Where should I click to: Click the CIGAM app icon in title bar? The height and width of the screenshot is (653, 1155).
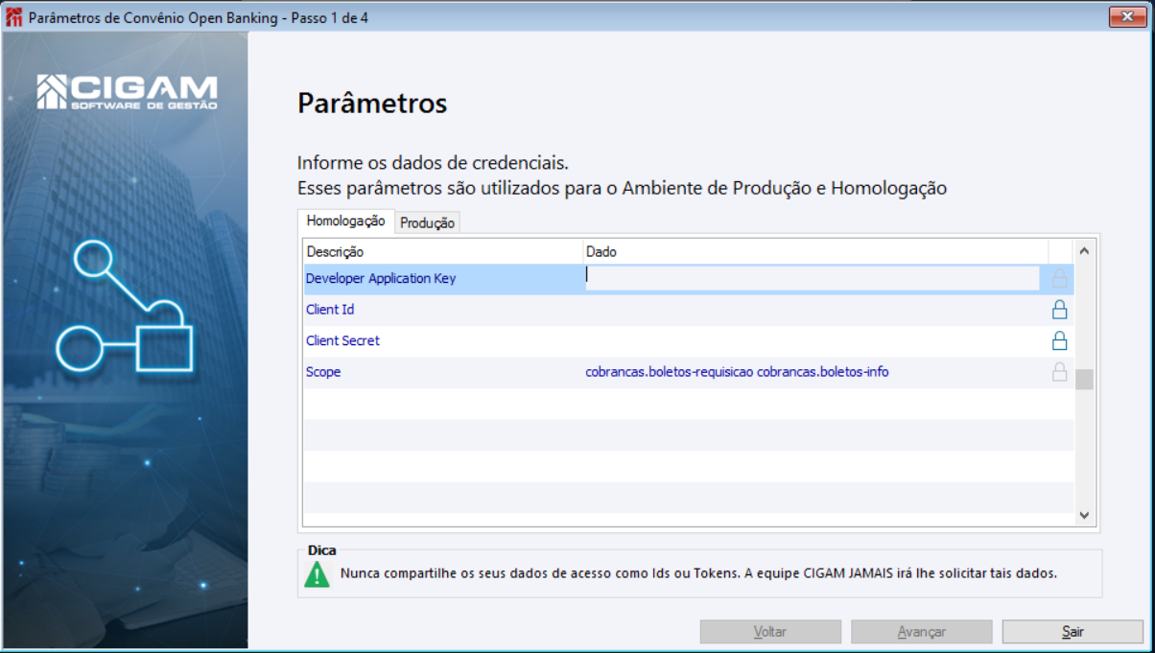14,17
